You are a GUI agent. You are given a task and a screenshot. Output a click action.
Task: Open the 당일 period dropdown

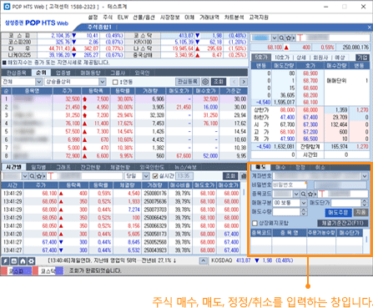(146, 176)
